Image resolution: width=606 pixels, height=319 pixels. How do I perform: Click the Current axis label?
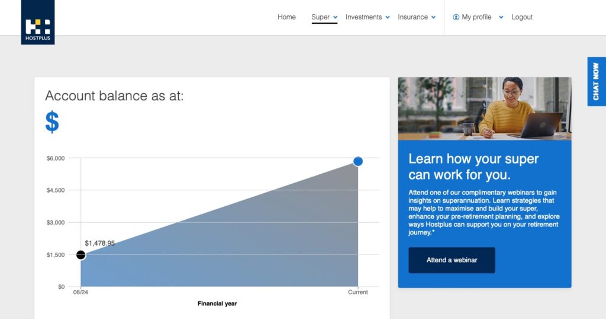click(x=358, y=292)
